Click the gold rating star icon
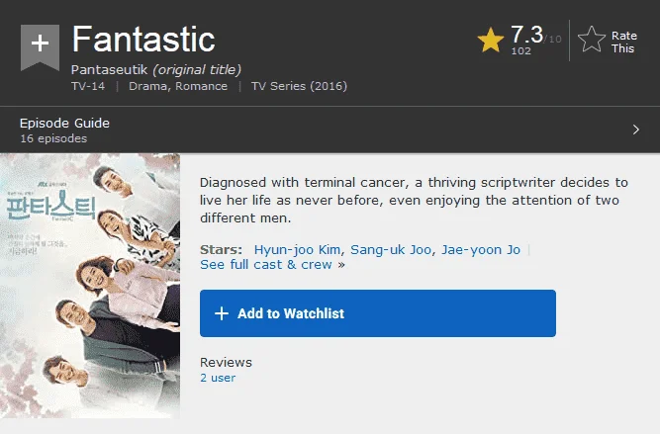Image resolution: width=660 pixels, height=434 pixels. [491, 41]
